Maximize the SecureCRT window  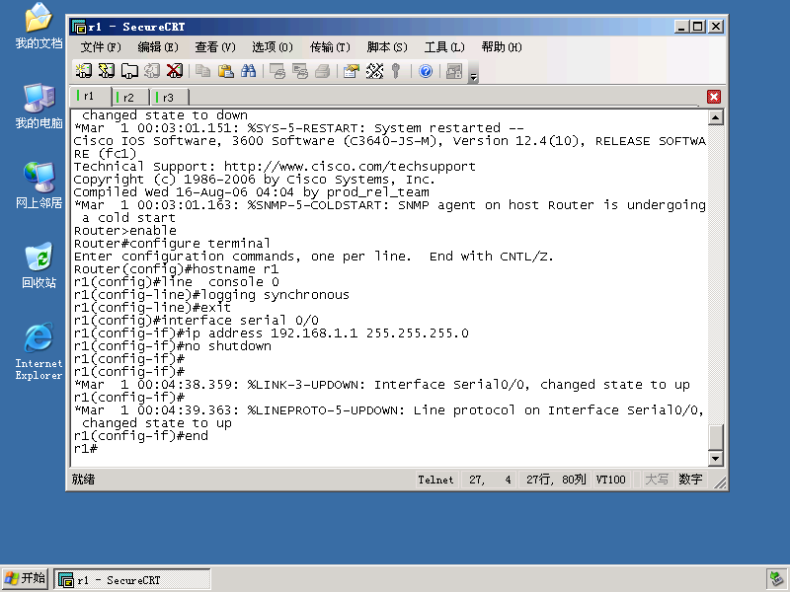pyautogui.click(x=698, y=27)
